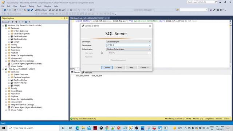This screenshot has height=131, width=233.
Task: Click Disconnect plug icon in Object Explorer
Action: click(16, 22)
